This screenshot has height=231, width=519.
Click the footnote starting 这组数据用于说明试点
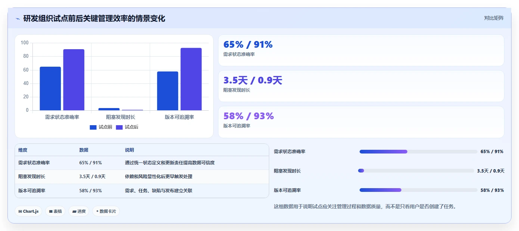tap(365, 206)
